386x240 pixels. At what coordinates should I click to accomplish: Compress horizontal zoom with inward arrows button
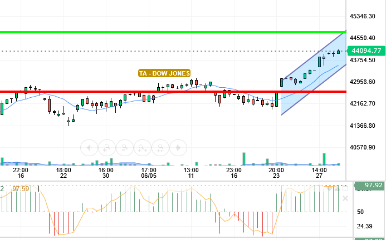(x=160, y=148)
